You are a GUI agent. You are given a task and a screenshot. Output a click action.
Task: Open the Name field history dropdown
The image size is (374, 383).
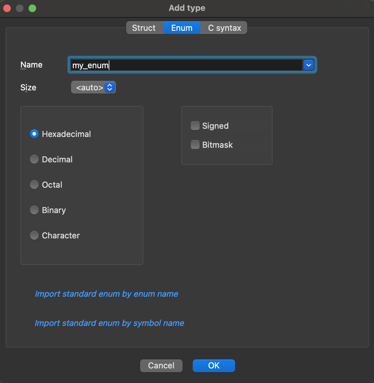(x=308, y=65)
